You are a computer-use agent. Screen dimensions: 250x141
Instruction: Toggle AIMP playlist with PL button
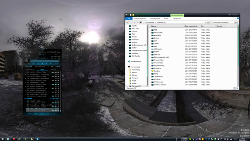[51, 64]
